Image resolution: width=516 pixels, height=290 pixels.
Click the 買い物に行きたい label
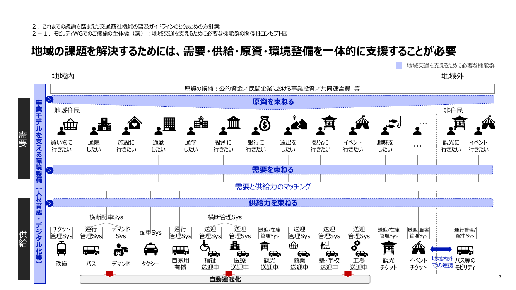62,146
